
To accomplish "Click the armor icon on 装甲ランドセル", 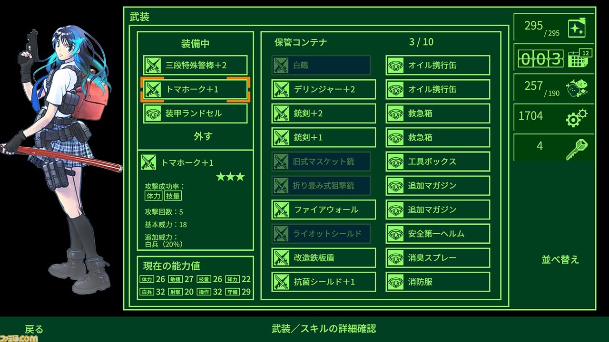I will 153,114.
